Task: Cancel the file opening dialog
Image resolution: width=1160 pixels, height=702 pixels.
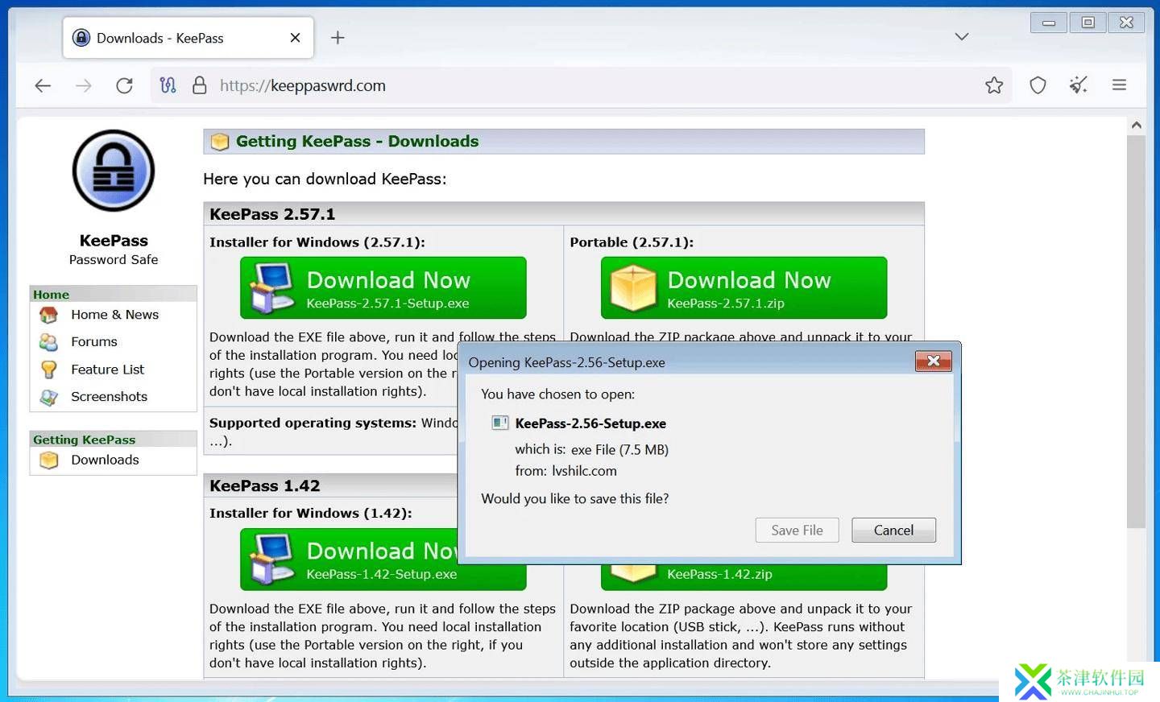Action: click(894, 530)
